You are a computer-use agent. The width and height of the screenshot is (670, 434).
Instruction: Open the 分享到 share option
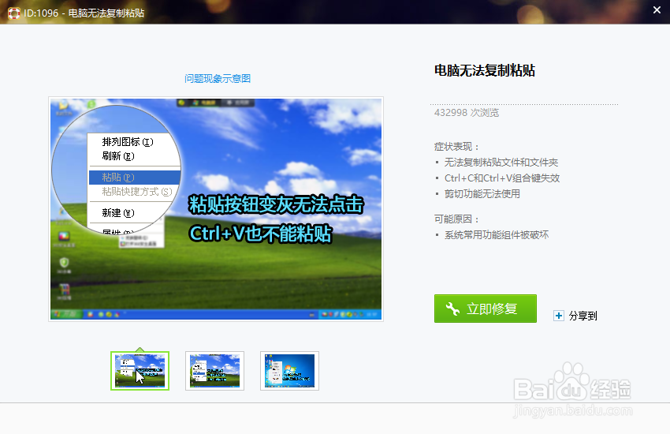pos(583,316)
